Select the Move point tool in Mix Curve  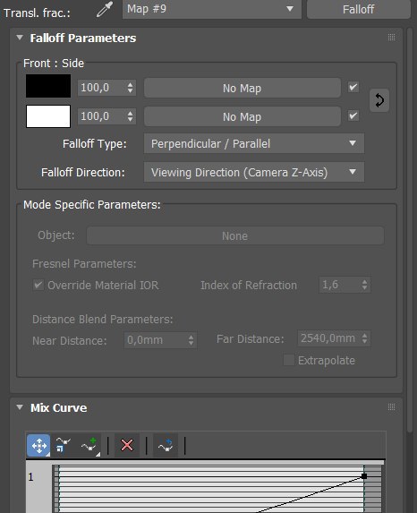coord(38,445)
